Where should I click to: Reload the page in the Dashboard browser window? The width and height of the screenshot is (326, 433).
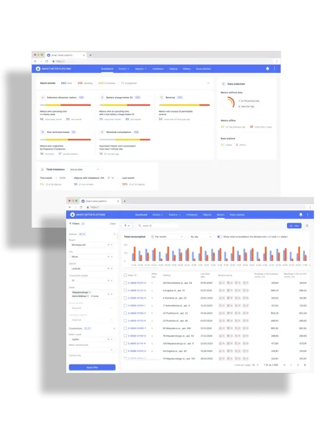point(46,61)
